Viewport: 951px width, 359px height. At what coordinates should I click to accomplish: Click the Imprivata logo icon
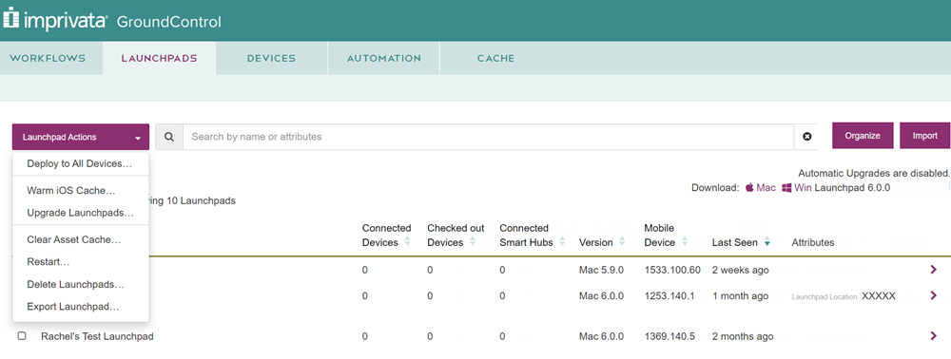coord(11,19)
